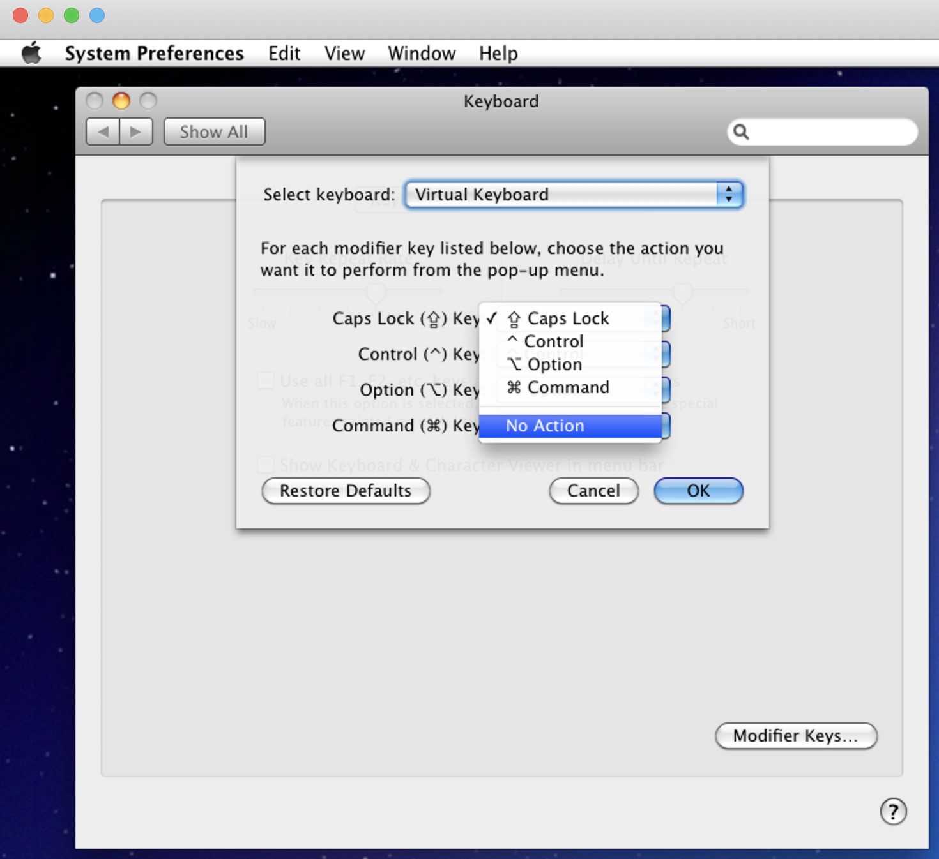Open the Select keyboard dropdown
The width and height of the screenshot is (939, 859).
[574, 195]
